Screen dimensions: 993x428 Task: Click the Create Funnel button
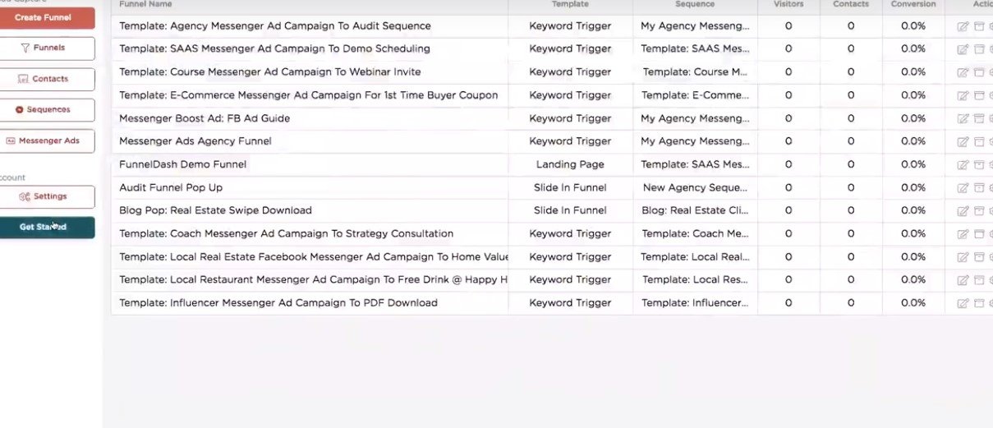click(47, 17)
